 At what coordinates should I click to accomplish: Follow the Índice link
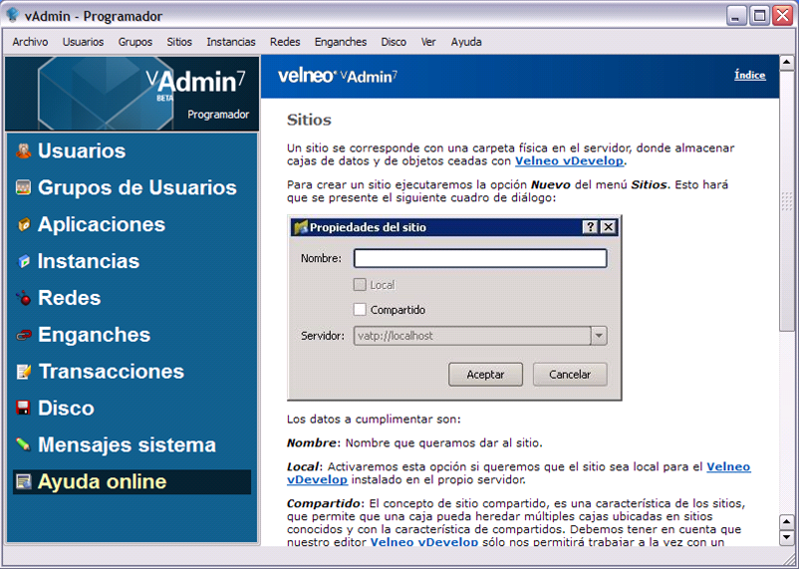[749, 75]
